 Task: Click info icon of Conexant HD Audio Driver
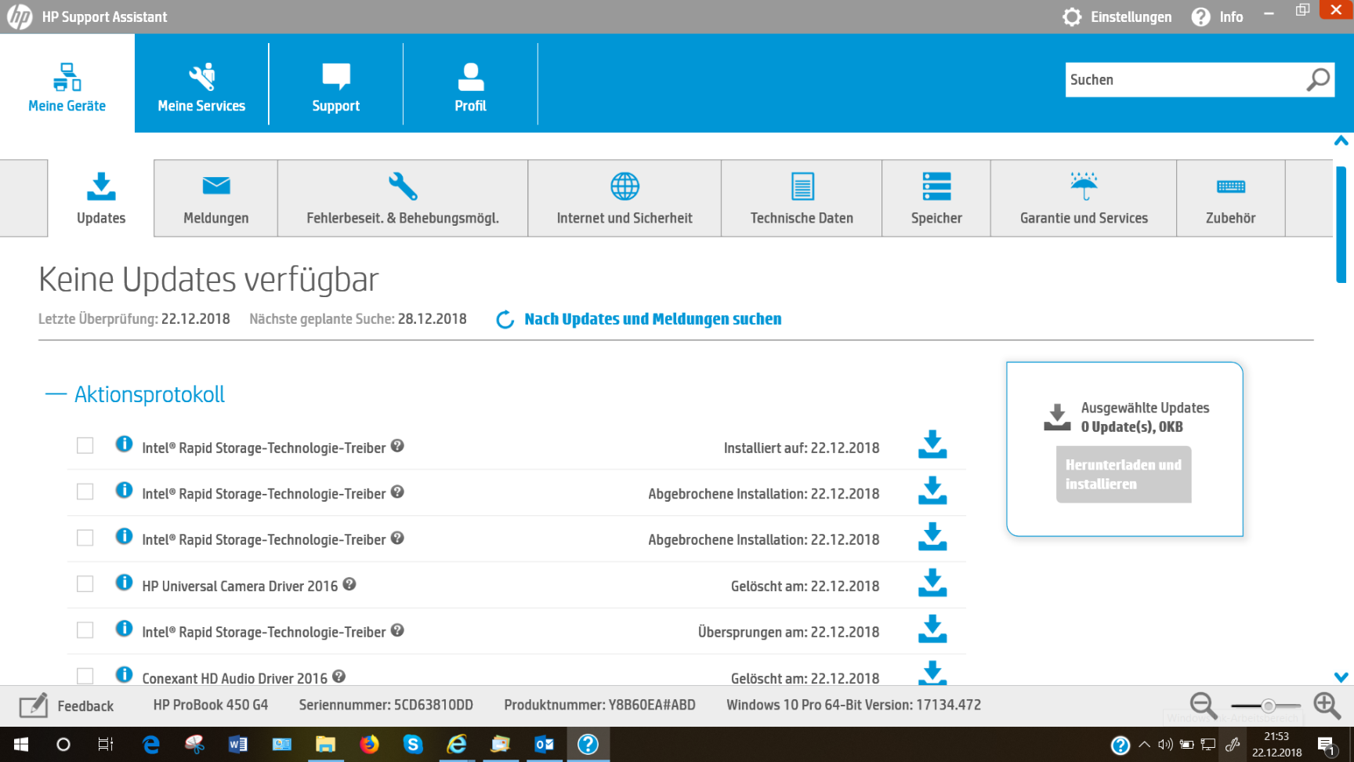[x=124, y=674]
